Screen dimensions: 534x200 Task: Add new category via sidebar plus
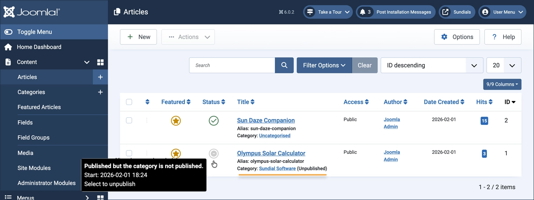click(100, 92)
